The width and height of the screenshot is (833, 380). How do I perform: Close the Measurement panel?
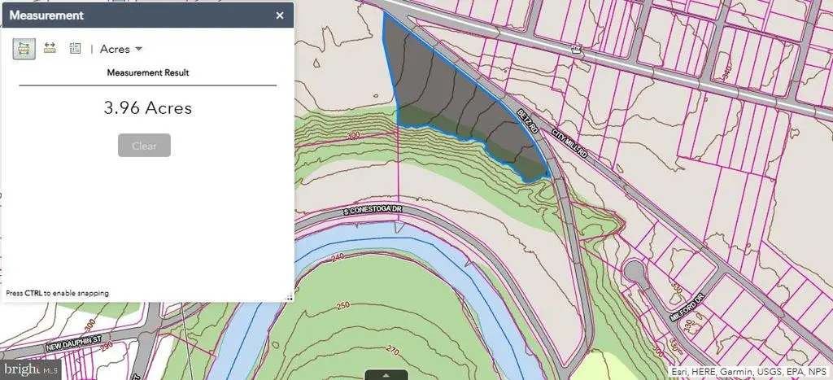280,15
